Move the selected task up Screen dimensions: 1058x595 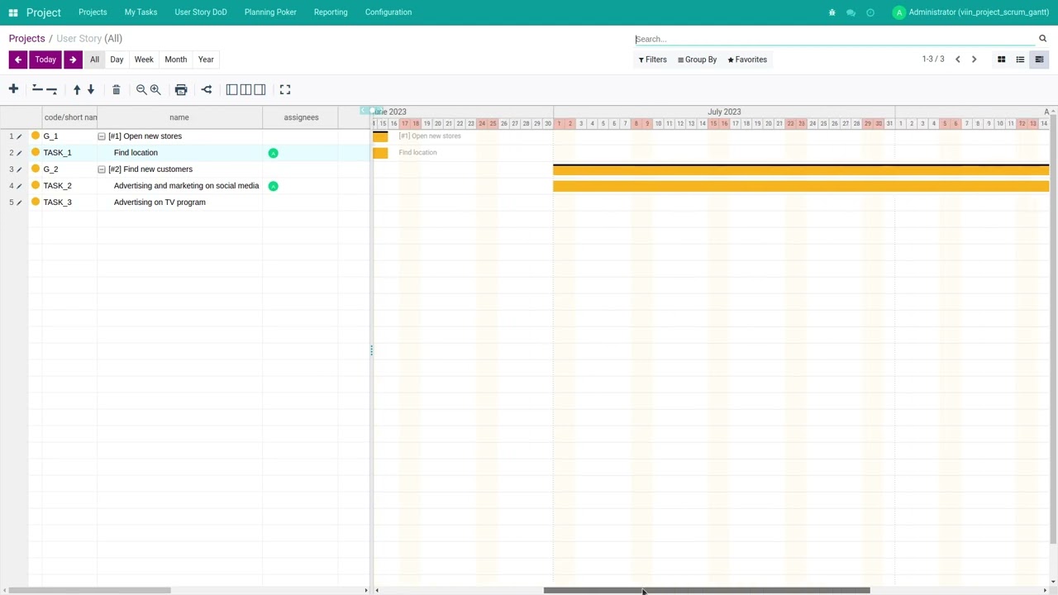(77, 89)
